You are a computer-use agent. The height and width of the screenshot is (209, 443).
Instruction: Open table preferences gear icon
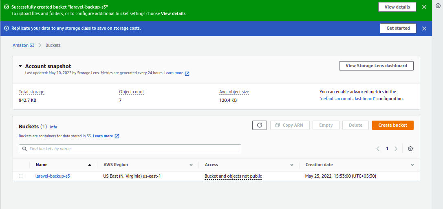point(410,149)
